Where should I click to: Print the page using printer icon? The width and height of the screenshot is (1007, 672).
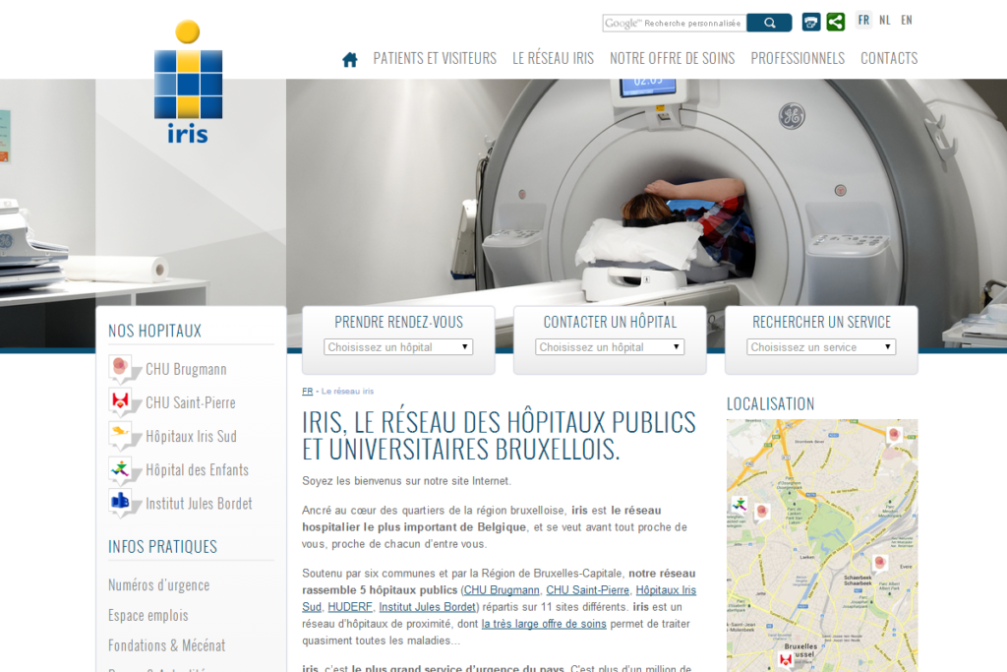coord(811,22)
